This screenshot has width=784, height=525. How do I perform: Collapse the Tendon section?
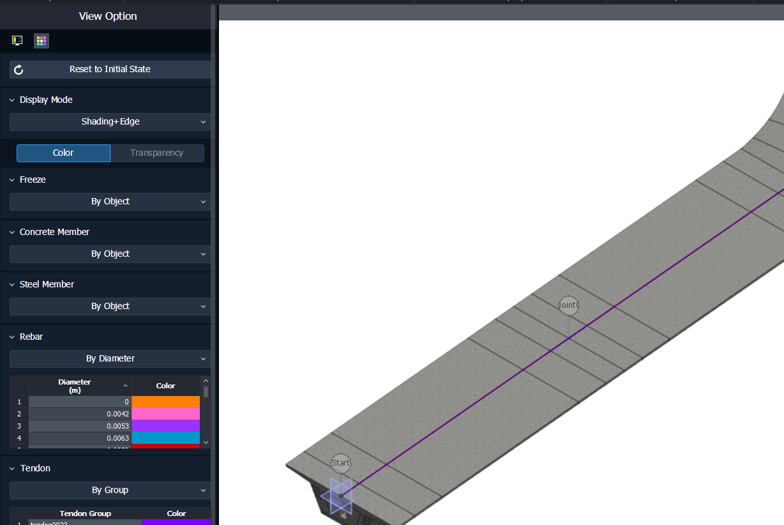(x=12, y=469)
